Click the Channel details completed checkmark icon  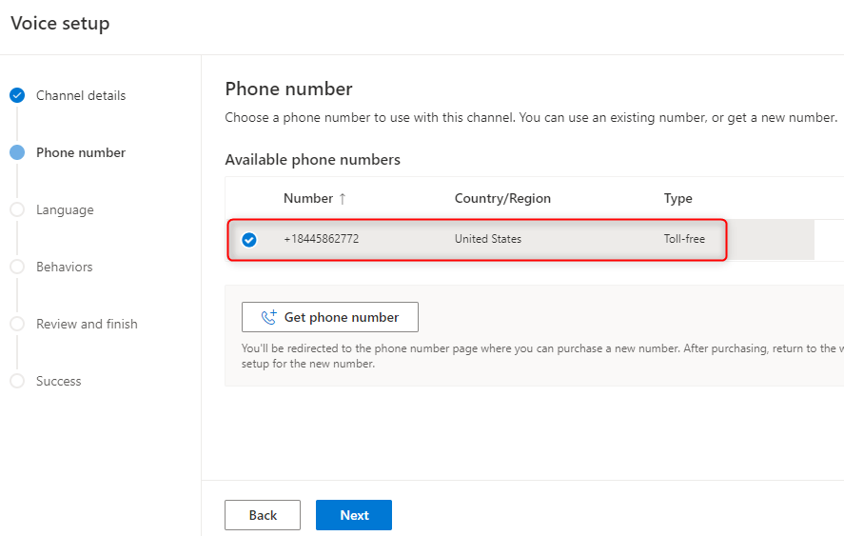[17, 95]
